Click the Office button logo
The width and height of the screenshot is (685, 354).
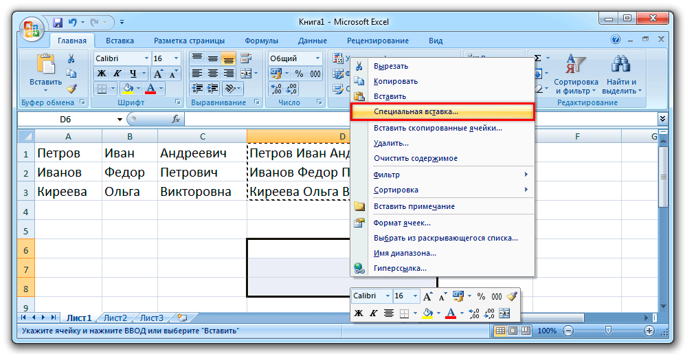32,30
